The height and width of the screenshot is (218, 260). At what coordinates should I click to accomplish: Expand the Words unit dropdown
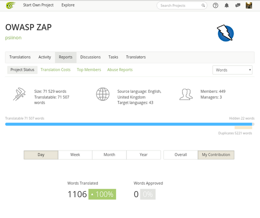232,70
